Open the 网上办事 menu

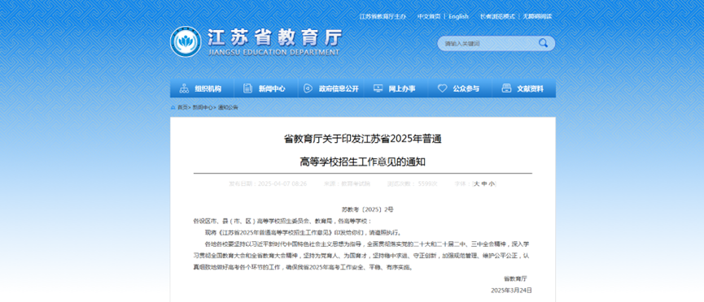[402, 88]
